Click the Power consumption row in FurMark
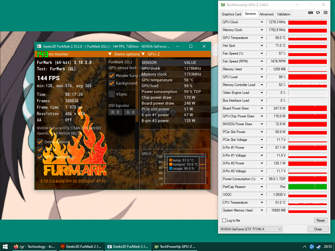This screenshot has height=251, width=335. [x=175, y=92]
